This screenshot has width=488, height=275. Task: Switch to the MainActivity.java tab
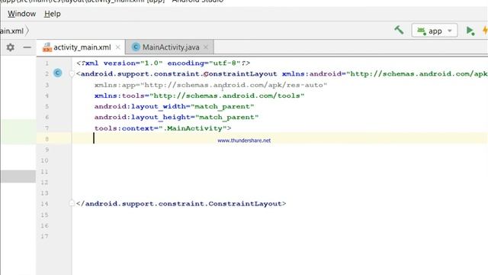(x=170, y=47)
